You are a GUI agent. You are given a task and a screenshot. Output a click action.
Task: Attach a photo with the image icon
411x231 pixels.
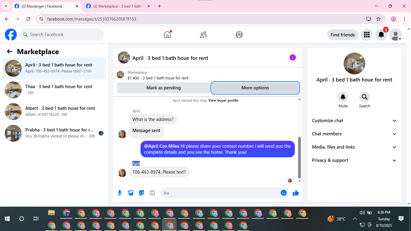point(131,193)
